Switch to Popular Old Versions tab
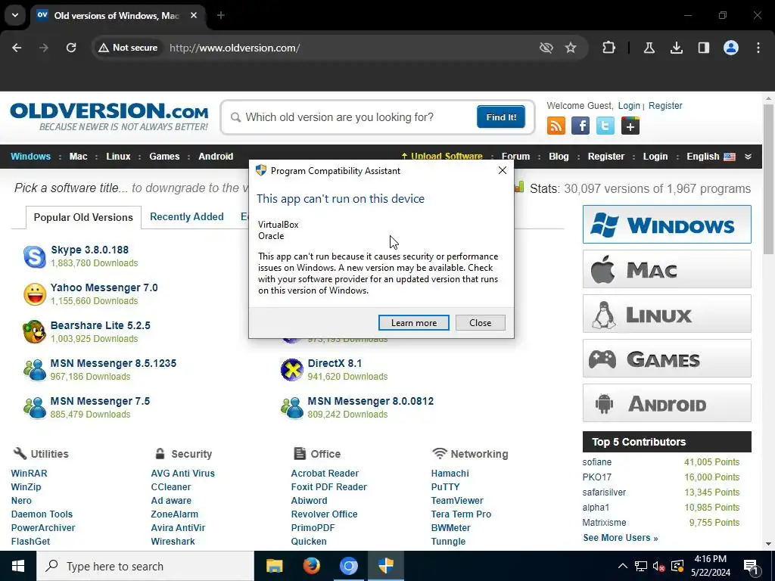This screenshot has width=775, height=581. tap(83, 217)
